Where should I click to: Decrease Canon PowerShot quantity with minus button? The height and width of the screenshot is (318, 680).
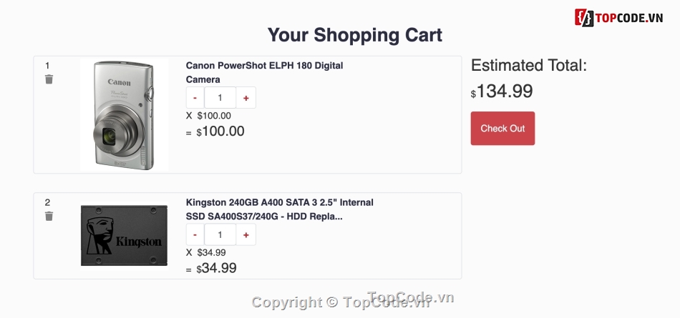pos(195,98)
